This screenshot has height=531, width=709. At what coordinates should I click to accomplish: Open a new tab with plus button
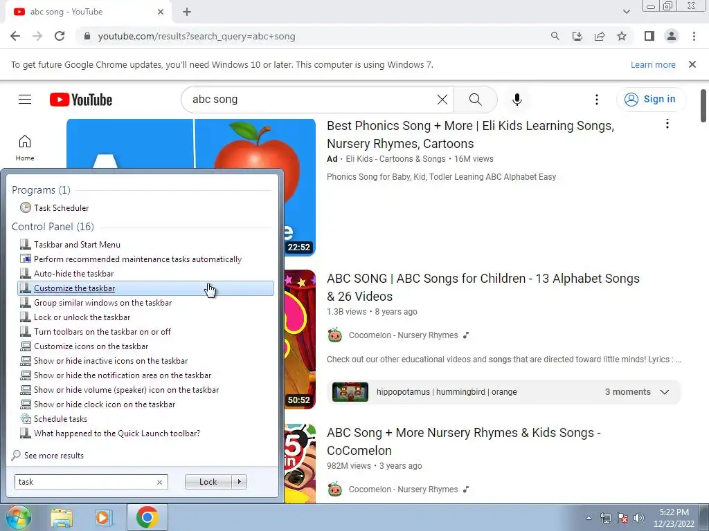[x=187, y=12]
